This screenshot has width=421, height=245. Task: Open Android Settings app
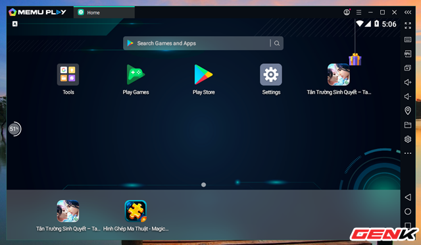point(271,74)
